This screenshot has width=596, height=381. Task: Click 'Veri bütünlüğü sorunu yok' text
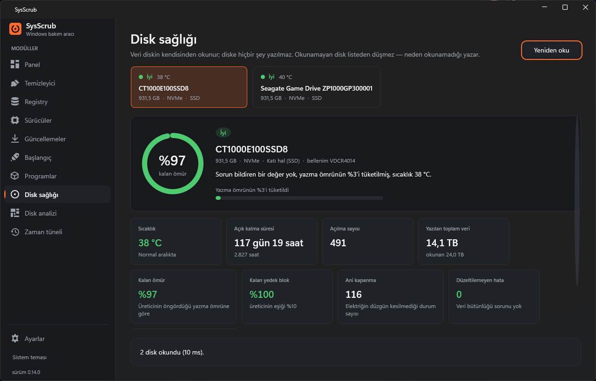[x=489, y=306]
